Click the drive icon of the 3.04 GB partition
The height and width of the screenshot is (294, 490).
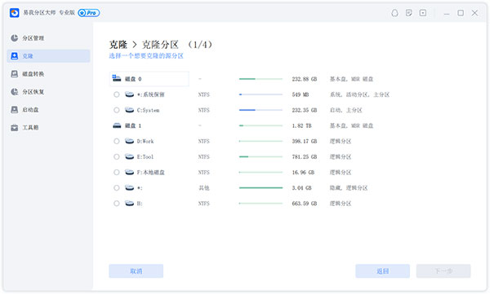(129, 187)
